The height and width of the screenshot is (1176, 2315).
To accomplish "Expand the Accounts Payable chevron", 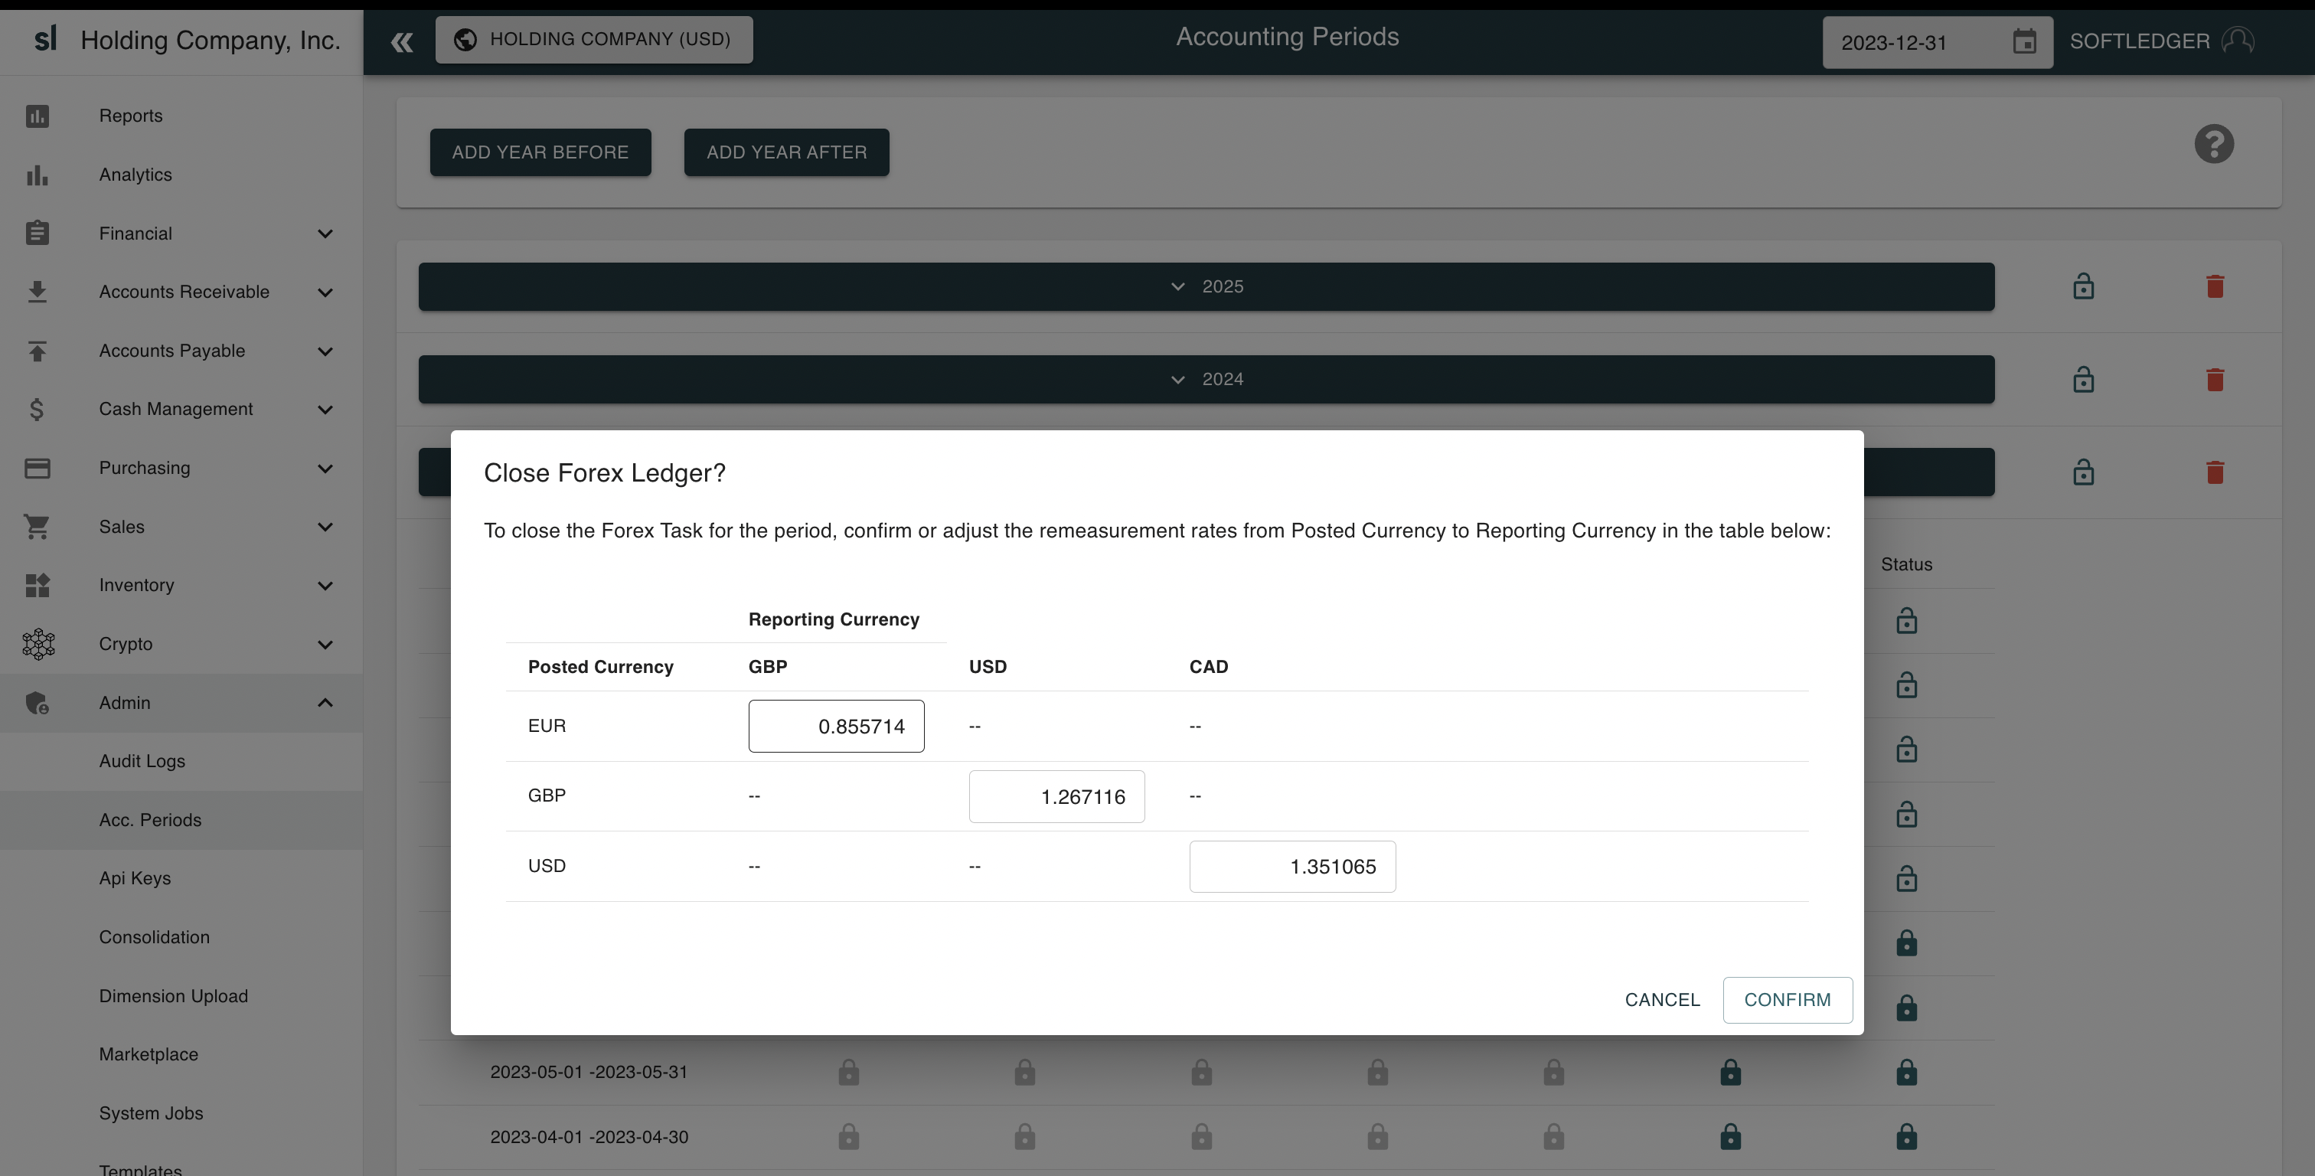I will (x=325, y=351).
